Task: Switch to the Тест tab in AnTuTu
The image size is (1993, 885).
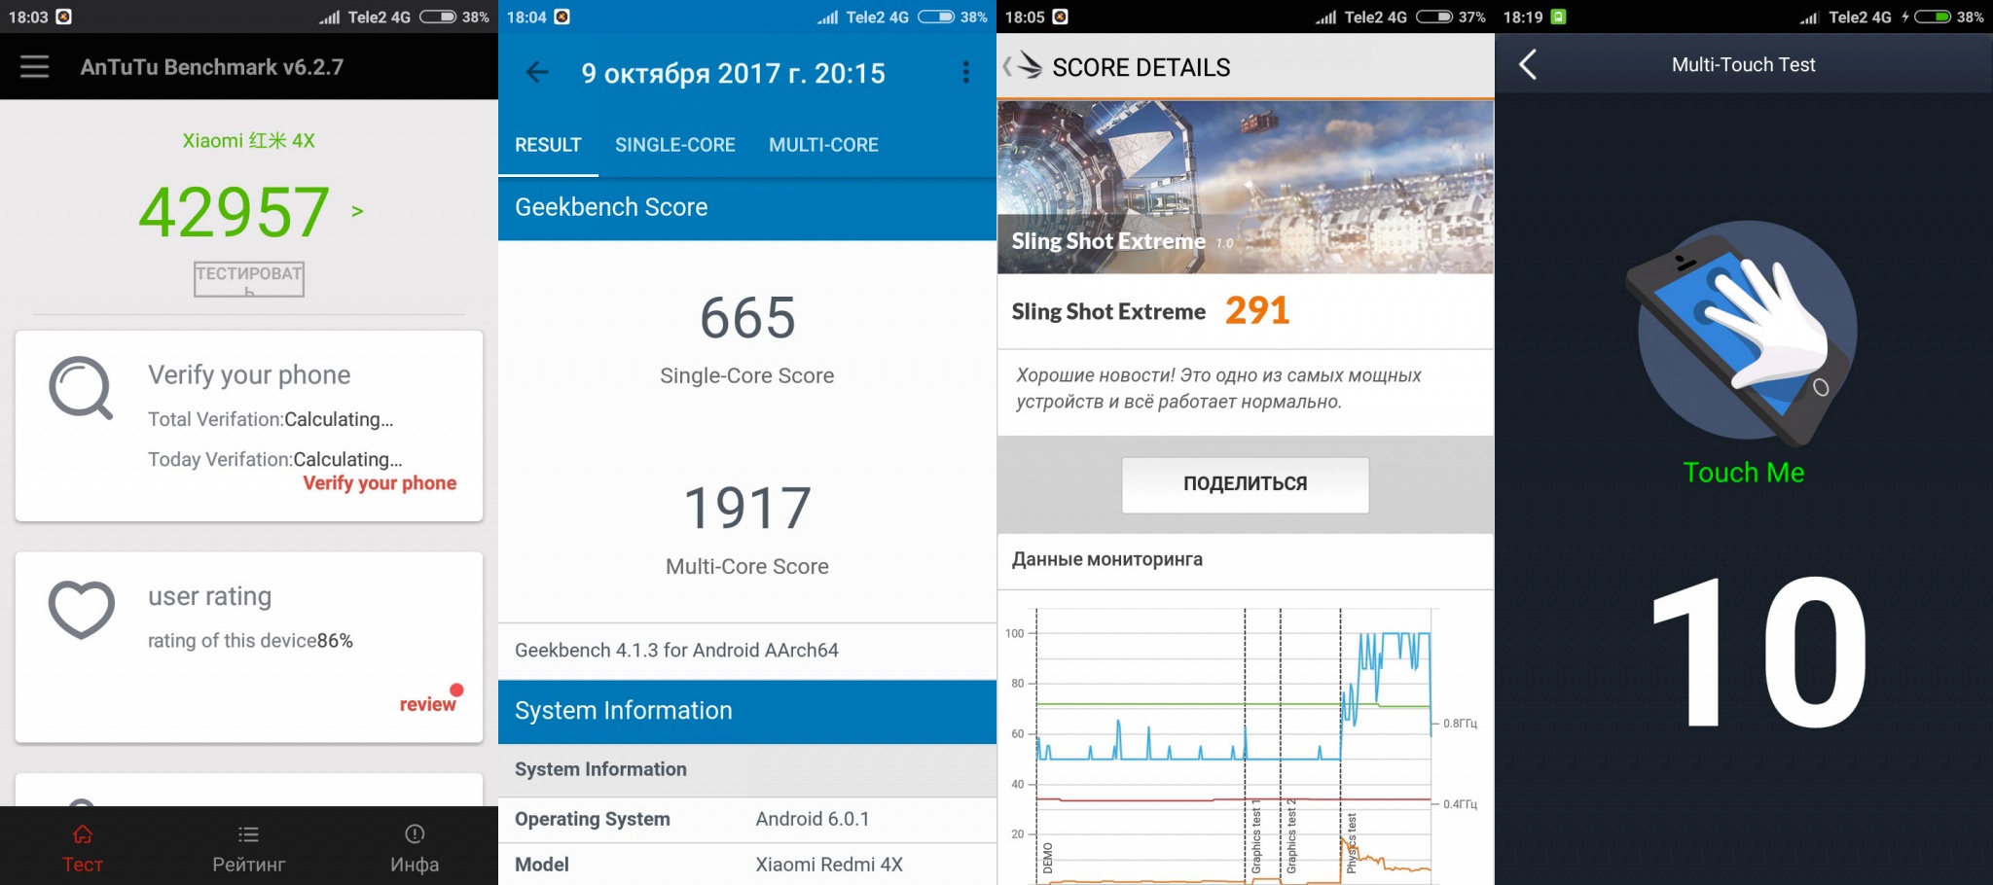Action: click(x=83, y=847)
